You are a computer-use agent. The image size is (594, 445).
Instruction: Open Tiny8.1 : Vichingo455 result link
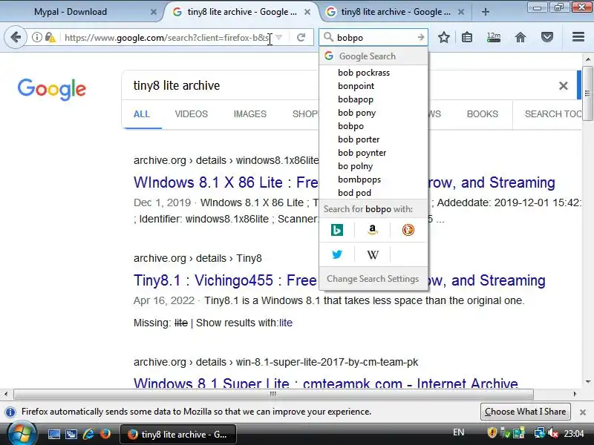click(225, 280)
